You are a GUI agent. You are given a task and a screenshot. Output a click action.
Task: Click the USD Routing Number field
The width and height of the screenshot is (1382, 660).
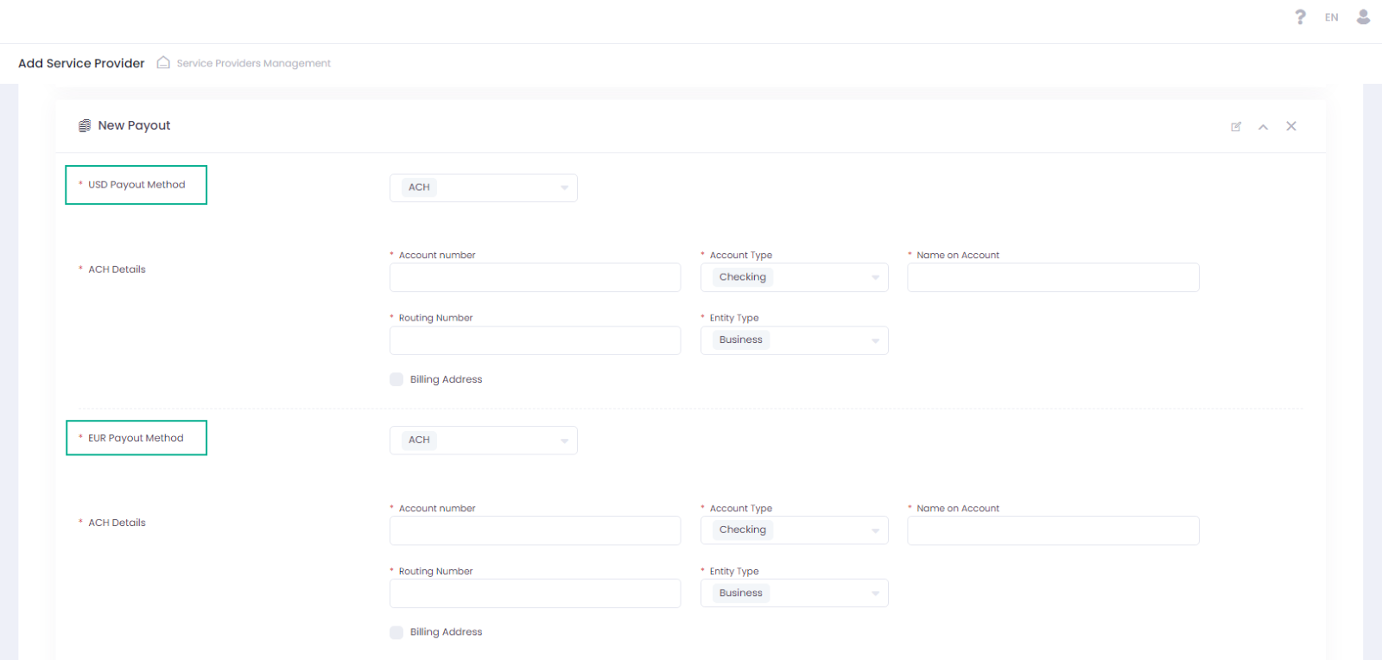pos(535,340)
